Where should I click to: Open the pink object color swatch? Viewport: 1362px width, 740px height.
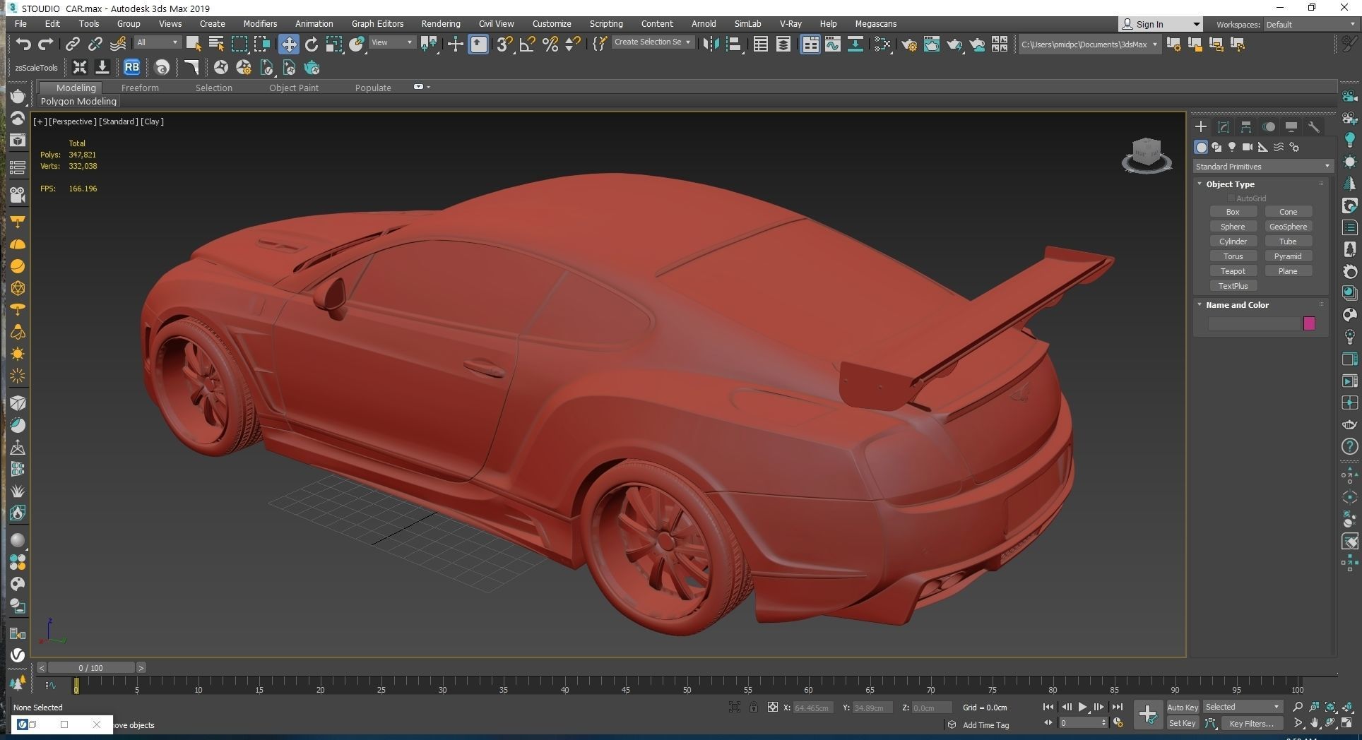coord(1309,323)
